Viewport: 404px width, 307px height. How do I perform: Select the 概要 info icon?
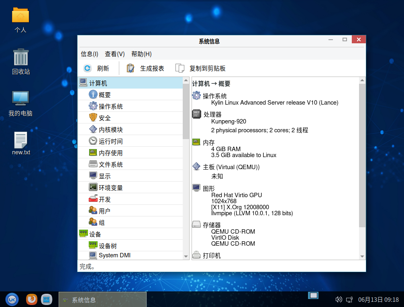93,94
